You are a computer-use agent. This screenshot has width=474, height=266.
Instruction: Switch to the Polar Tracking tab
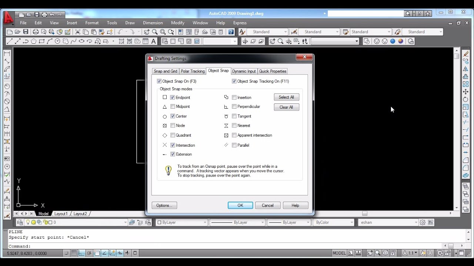[193, 71]
